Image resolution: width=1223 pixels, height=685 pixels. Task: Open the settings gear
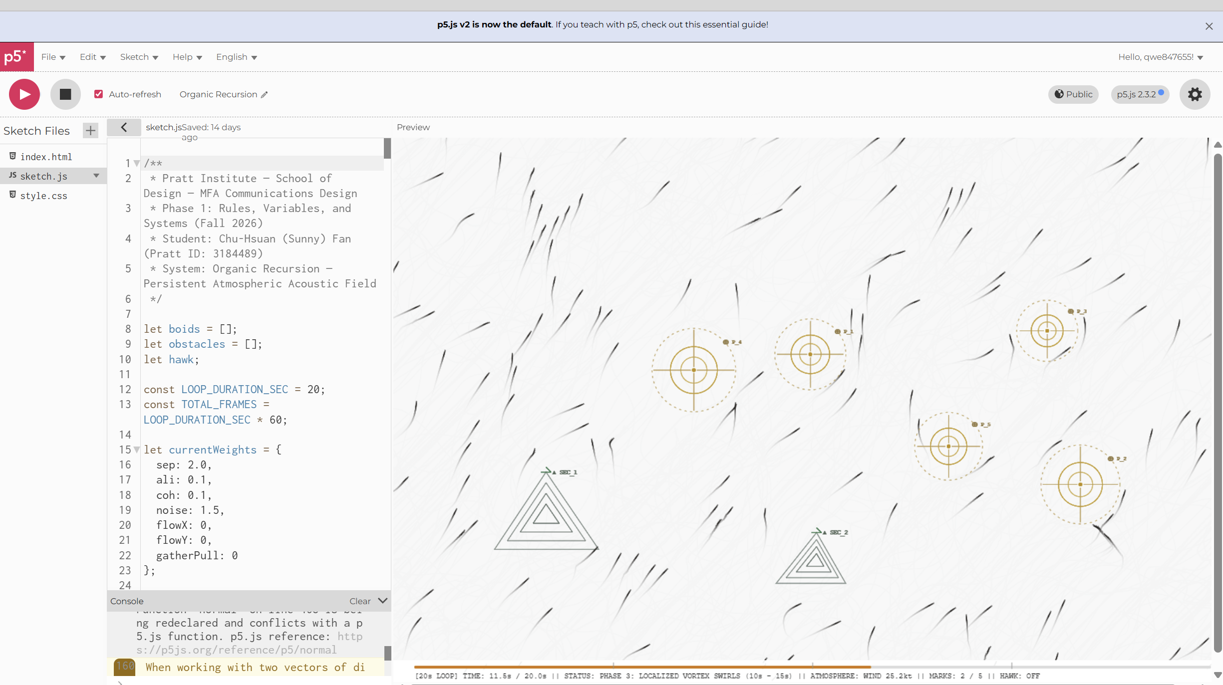coord(1195,94)
